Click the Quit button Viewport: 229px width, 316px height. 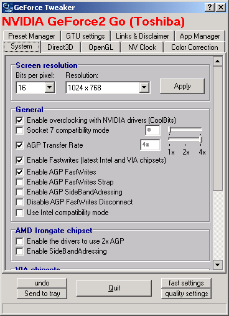tap(114, 288)
